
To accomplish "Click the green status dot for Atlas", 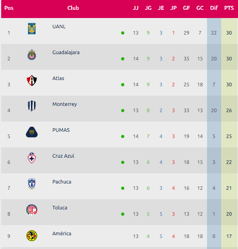I will pyautogui.click(x=123, y=85).
